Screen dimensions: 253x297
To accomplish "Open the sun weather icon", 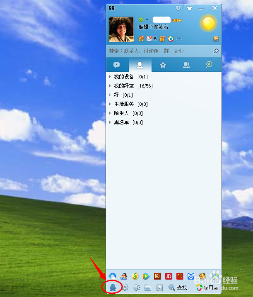I will coord(208,23).
